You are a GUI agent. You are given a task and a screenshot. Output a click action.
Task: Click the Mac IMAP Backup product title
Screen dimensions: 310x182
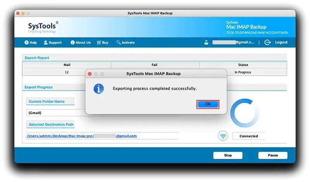click(x=246, y=27)
